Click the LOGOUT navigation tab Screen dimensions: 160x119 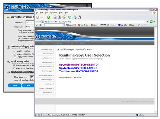[83, 43]
